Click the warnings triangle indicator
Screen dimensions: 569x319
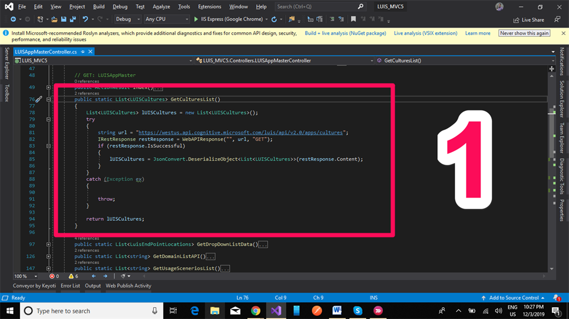point(72,276)
